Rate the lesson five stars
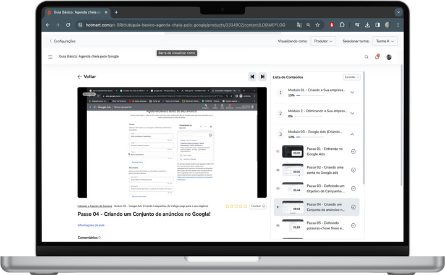Screen dimensions: 445x275 [245, 206]
